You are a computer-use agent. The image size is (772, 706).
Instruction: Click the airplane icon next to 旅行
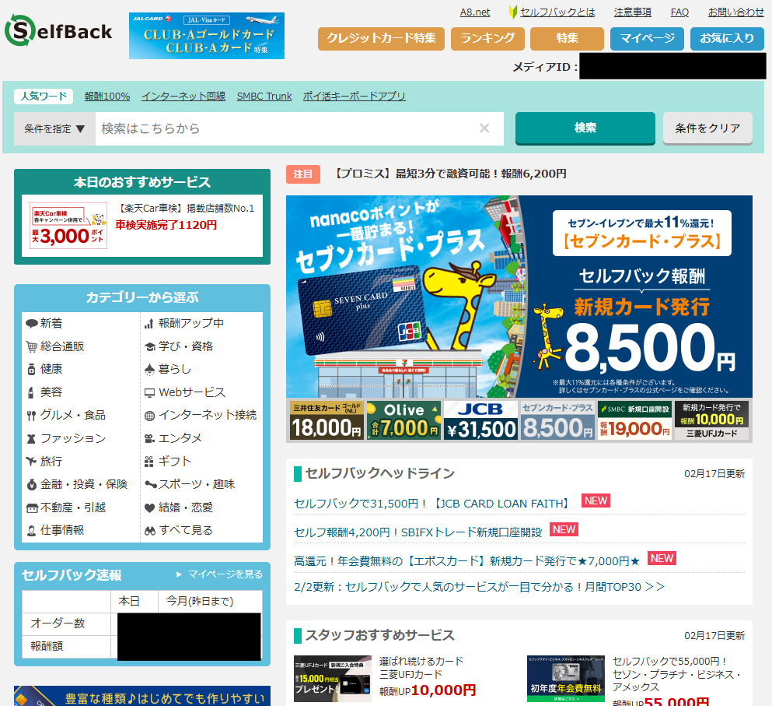pos(32,462)
